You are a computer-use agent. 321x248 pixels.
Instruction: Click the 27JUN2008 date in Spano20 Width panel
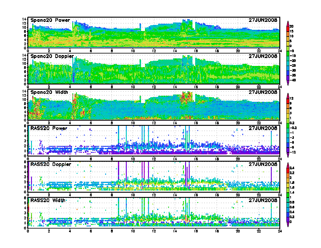263,92
